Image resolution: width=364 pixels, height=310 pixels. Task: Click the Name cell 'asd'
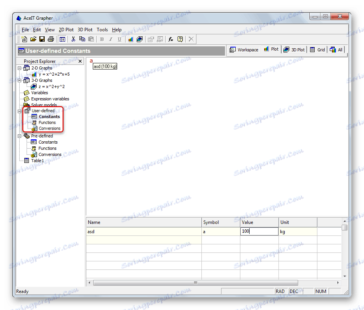[144, 232]
